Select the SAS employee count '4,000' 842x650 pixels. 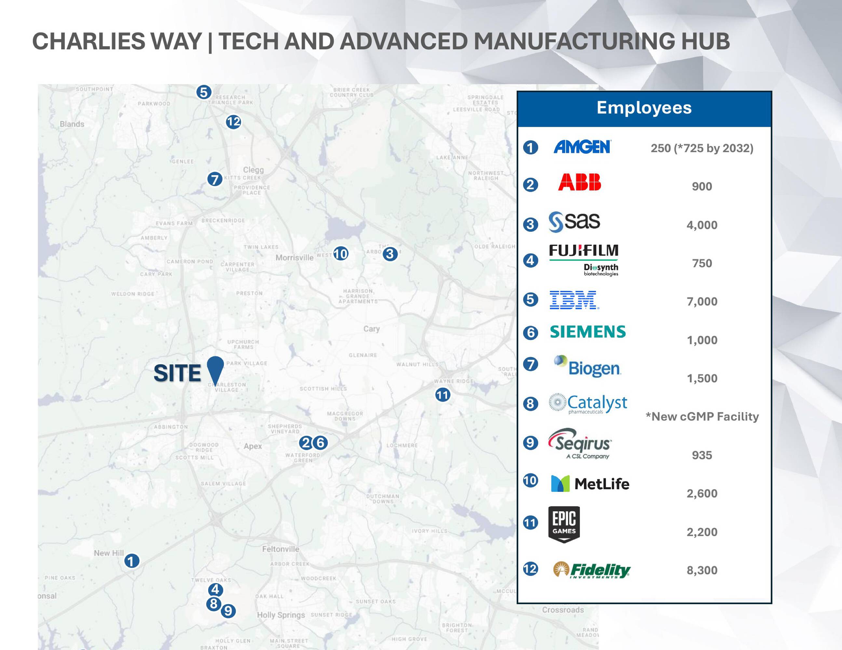coord(702,225)
